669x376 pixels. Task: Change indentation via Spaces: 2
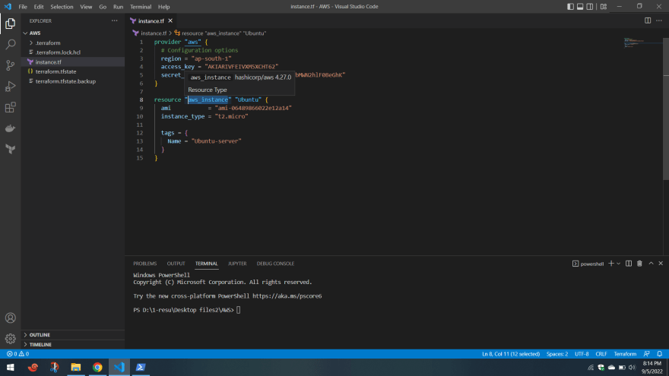point(556,354)
